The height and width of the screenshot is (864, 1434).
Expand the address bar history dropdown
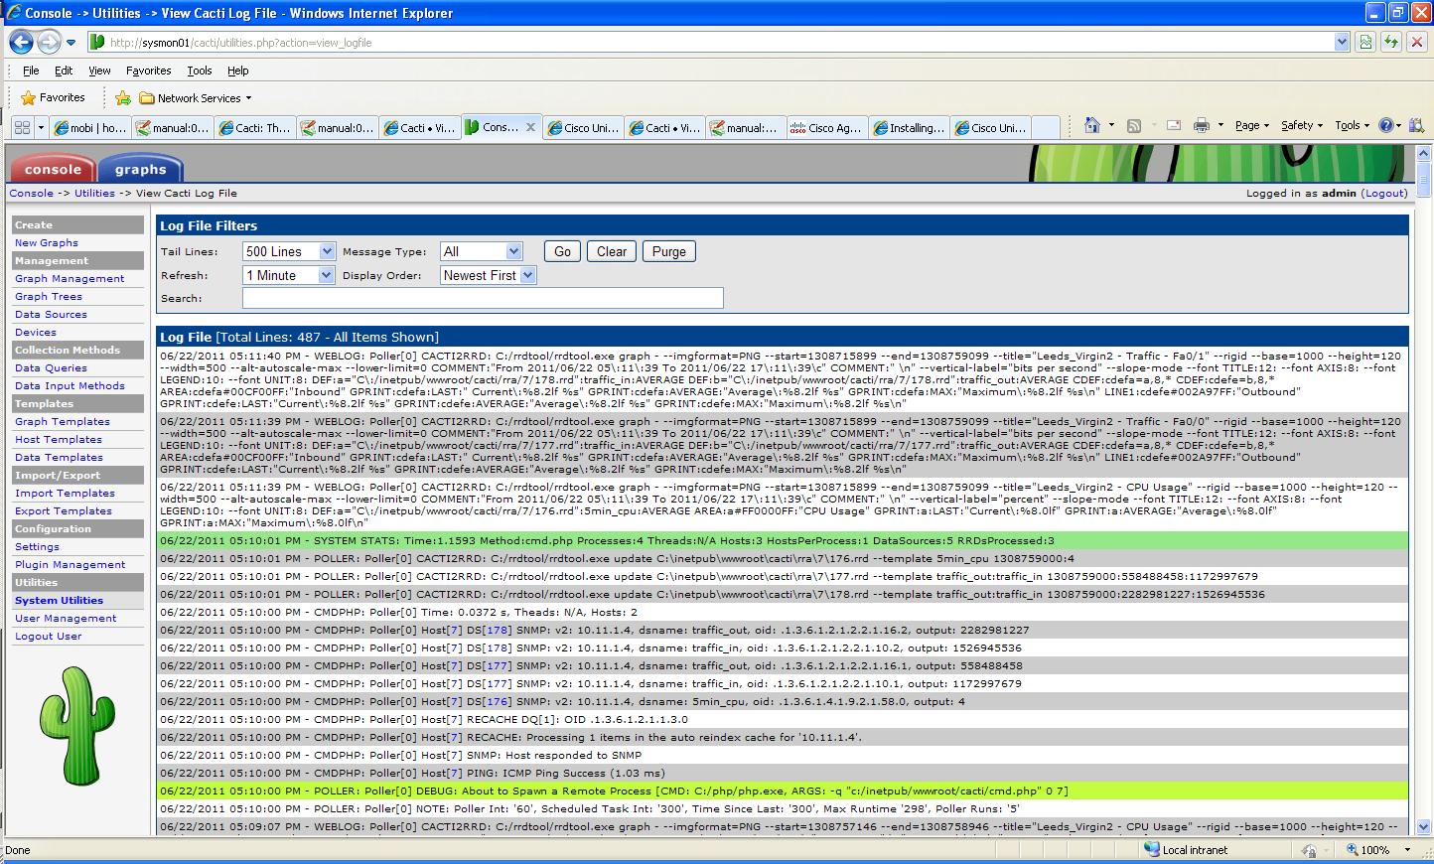coord(1343,42)
